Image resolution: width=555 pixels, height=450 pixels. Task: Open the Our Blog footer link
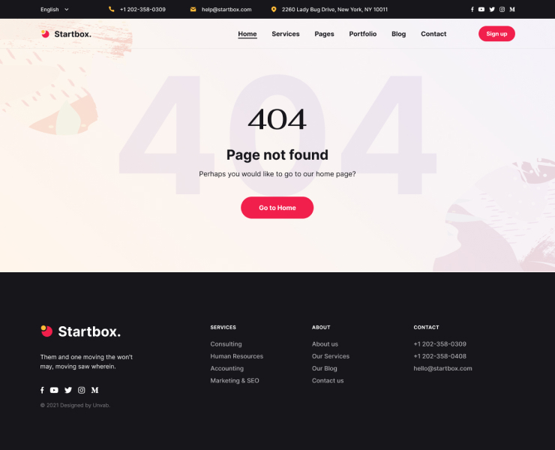click(x=325, y=368)
